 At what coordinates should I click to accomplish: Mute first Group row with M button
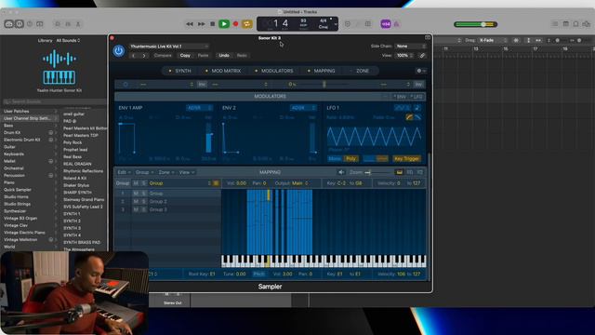[136, 194]
